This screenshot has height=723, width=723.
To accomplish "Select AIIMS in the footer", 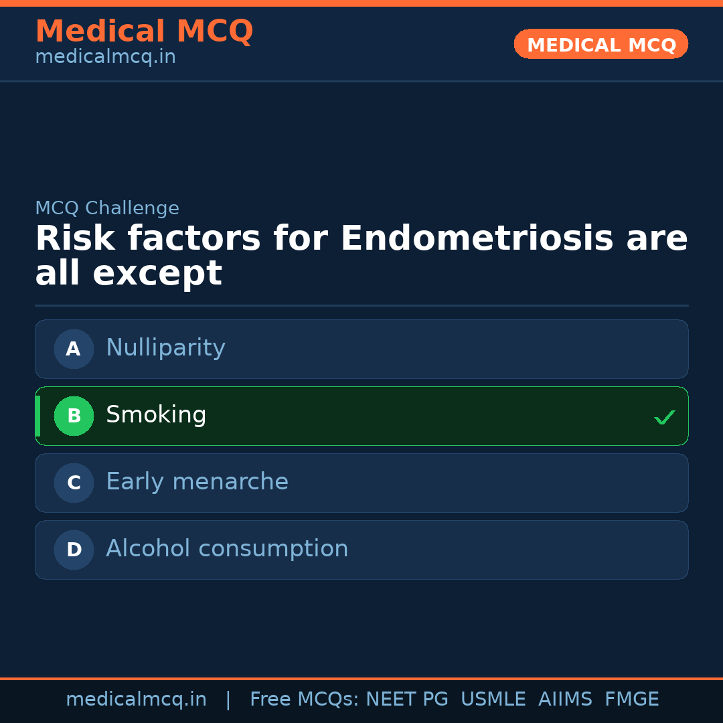I will [x=565, y=700].
